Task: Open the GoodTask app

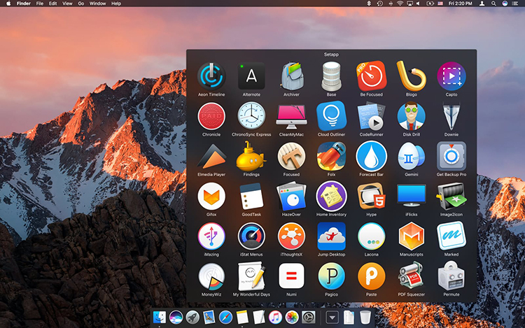Action: tap(251, 197)
